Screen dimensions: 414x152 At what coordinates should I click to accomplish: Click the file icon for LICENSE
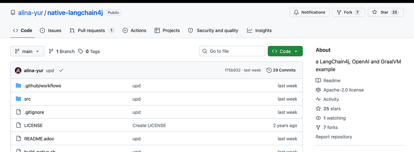pos(18,125)
